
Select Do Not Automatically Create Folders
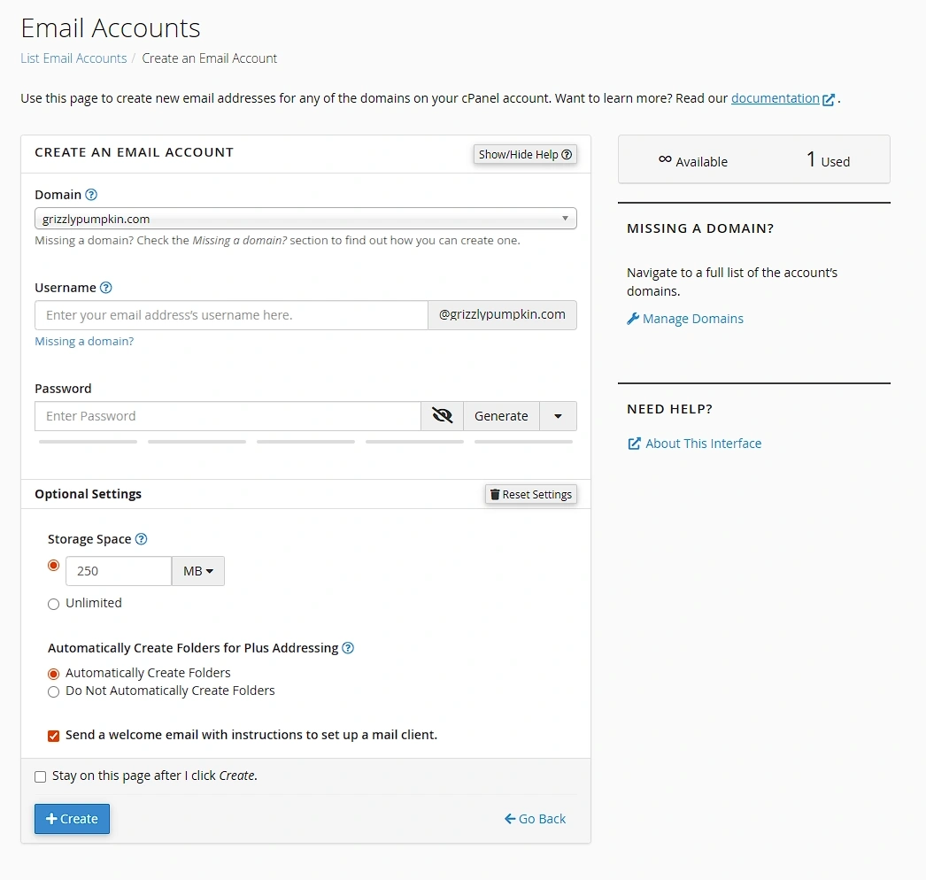click(x=53, y=691)
